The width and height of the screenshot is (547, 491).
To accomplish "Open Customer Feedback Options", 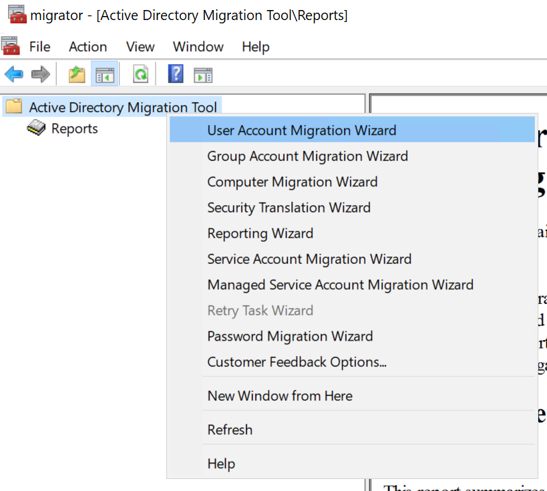I will pyautogui.click(x=352, y=362).
